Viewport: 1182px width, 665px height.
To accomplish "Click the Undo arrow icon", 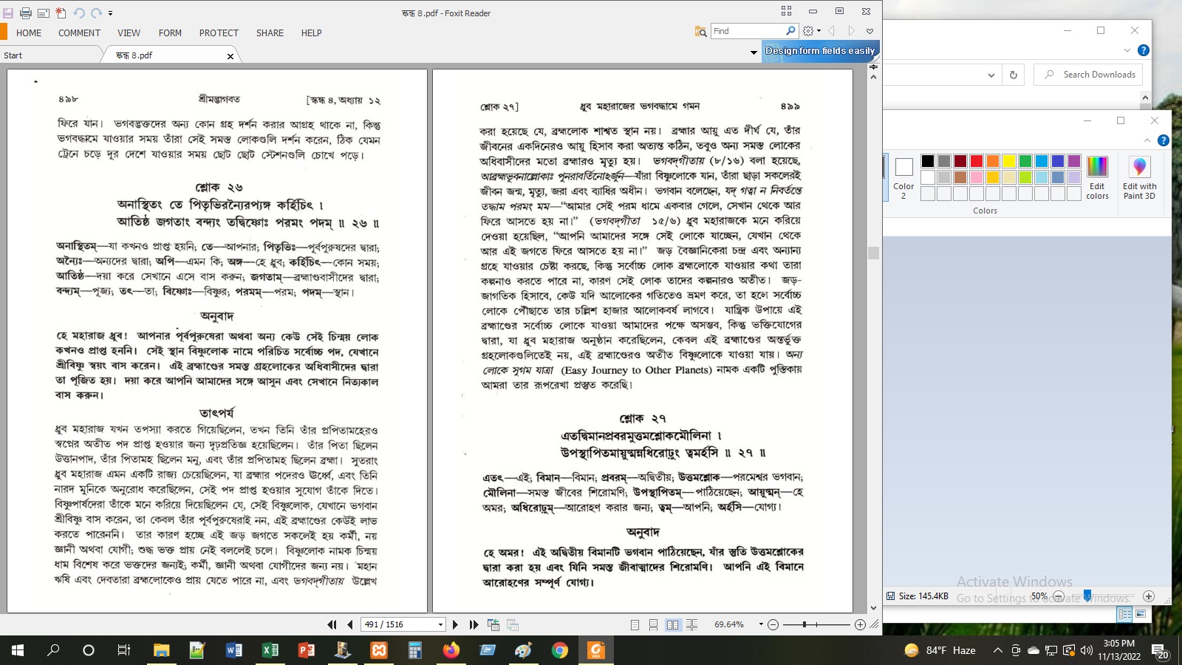I will point(78,13).
